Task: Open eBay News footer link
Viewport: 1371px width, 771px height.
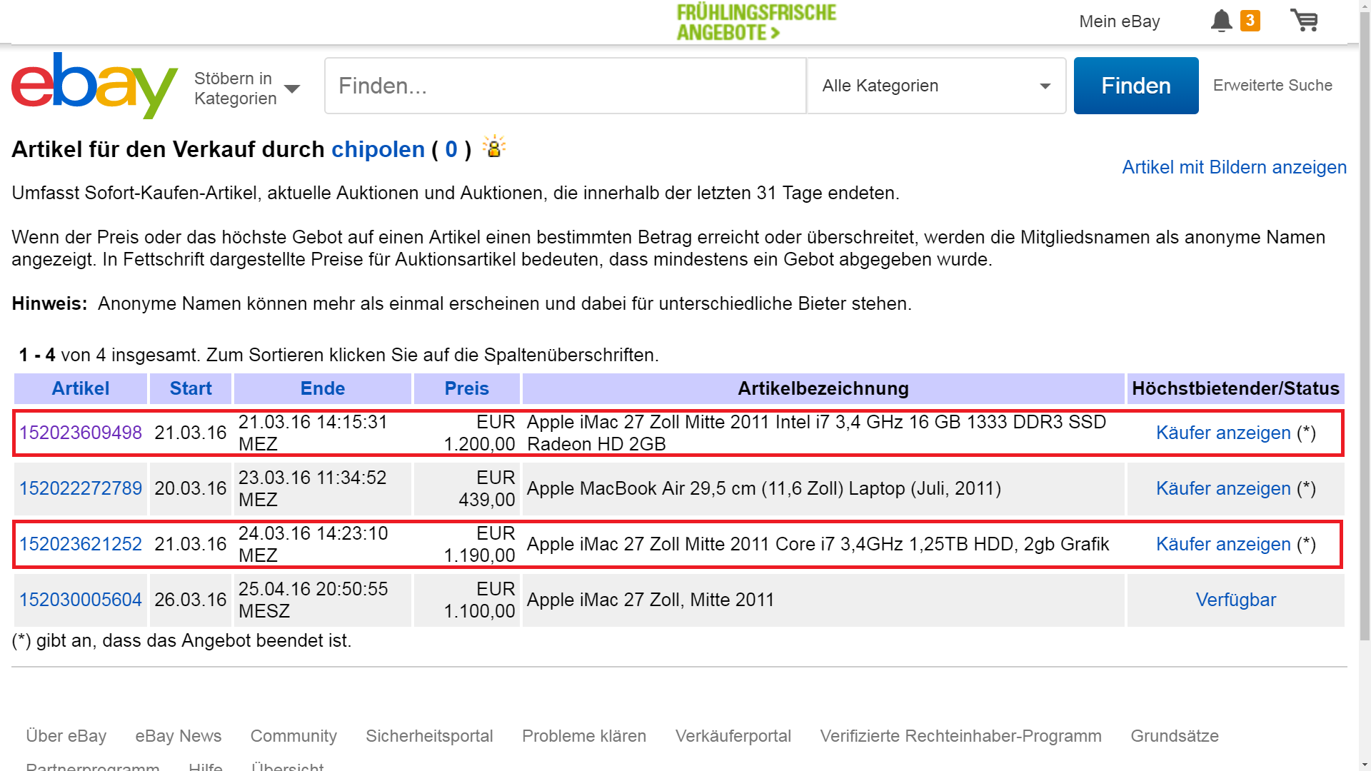Action: (x=179, y=736)
